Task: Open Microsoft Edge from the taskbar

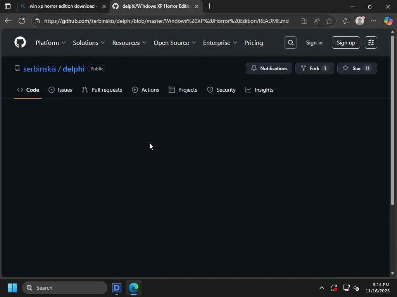Action: pyautogui.click(x=134, y=288)
